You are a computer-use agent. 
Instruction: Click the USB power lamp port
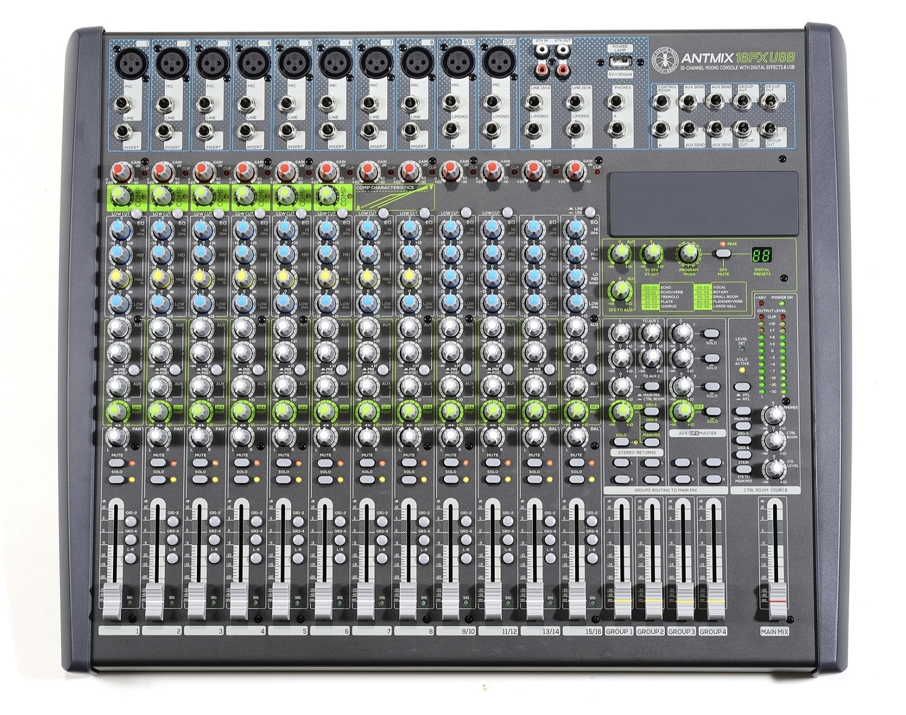(620, 62)
